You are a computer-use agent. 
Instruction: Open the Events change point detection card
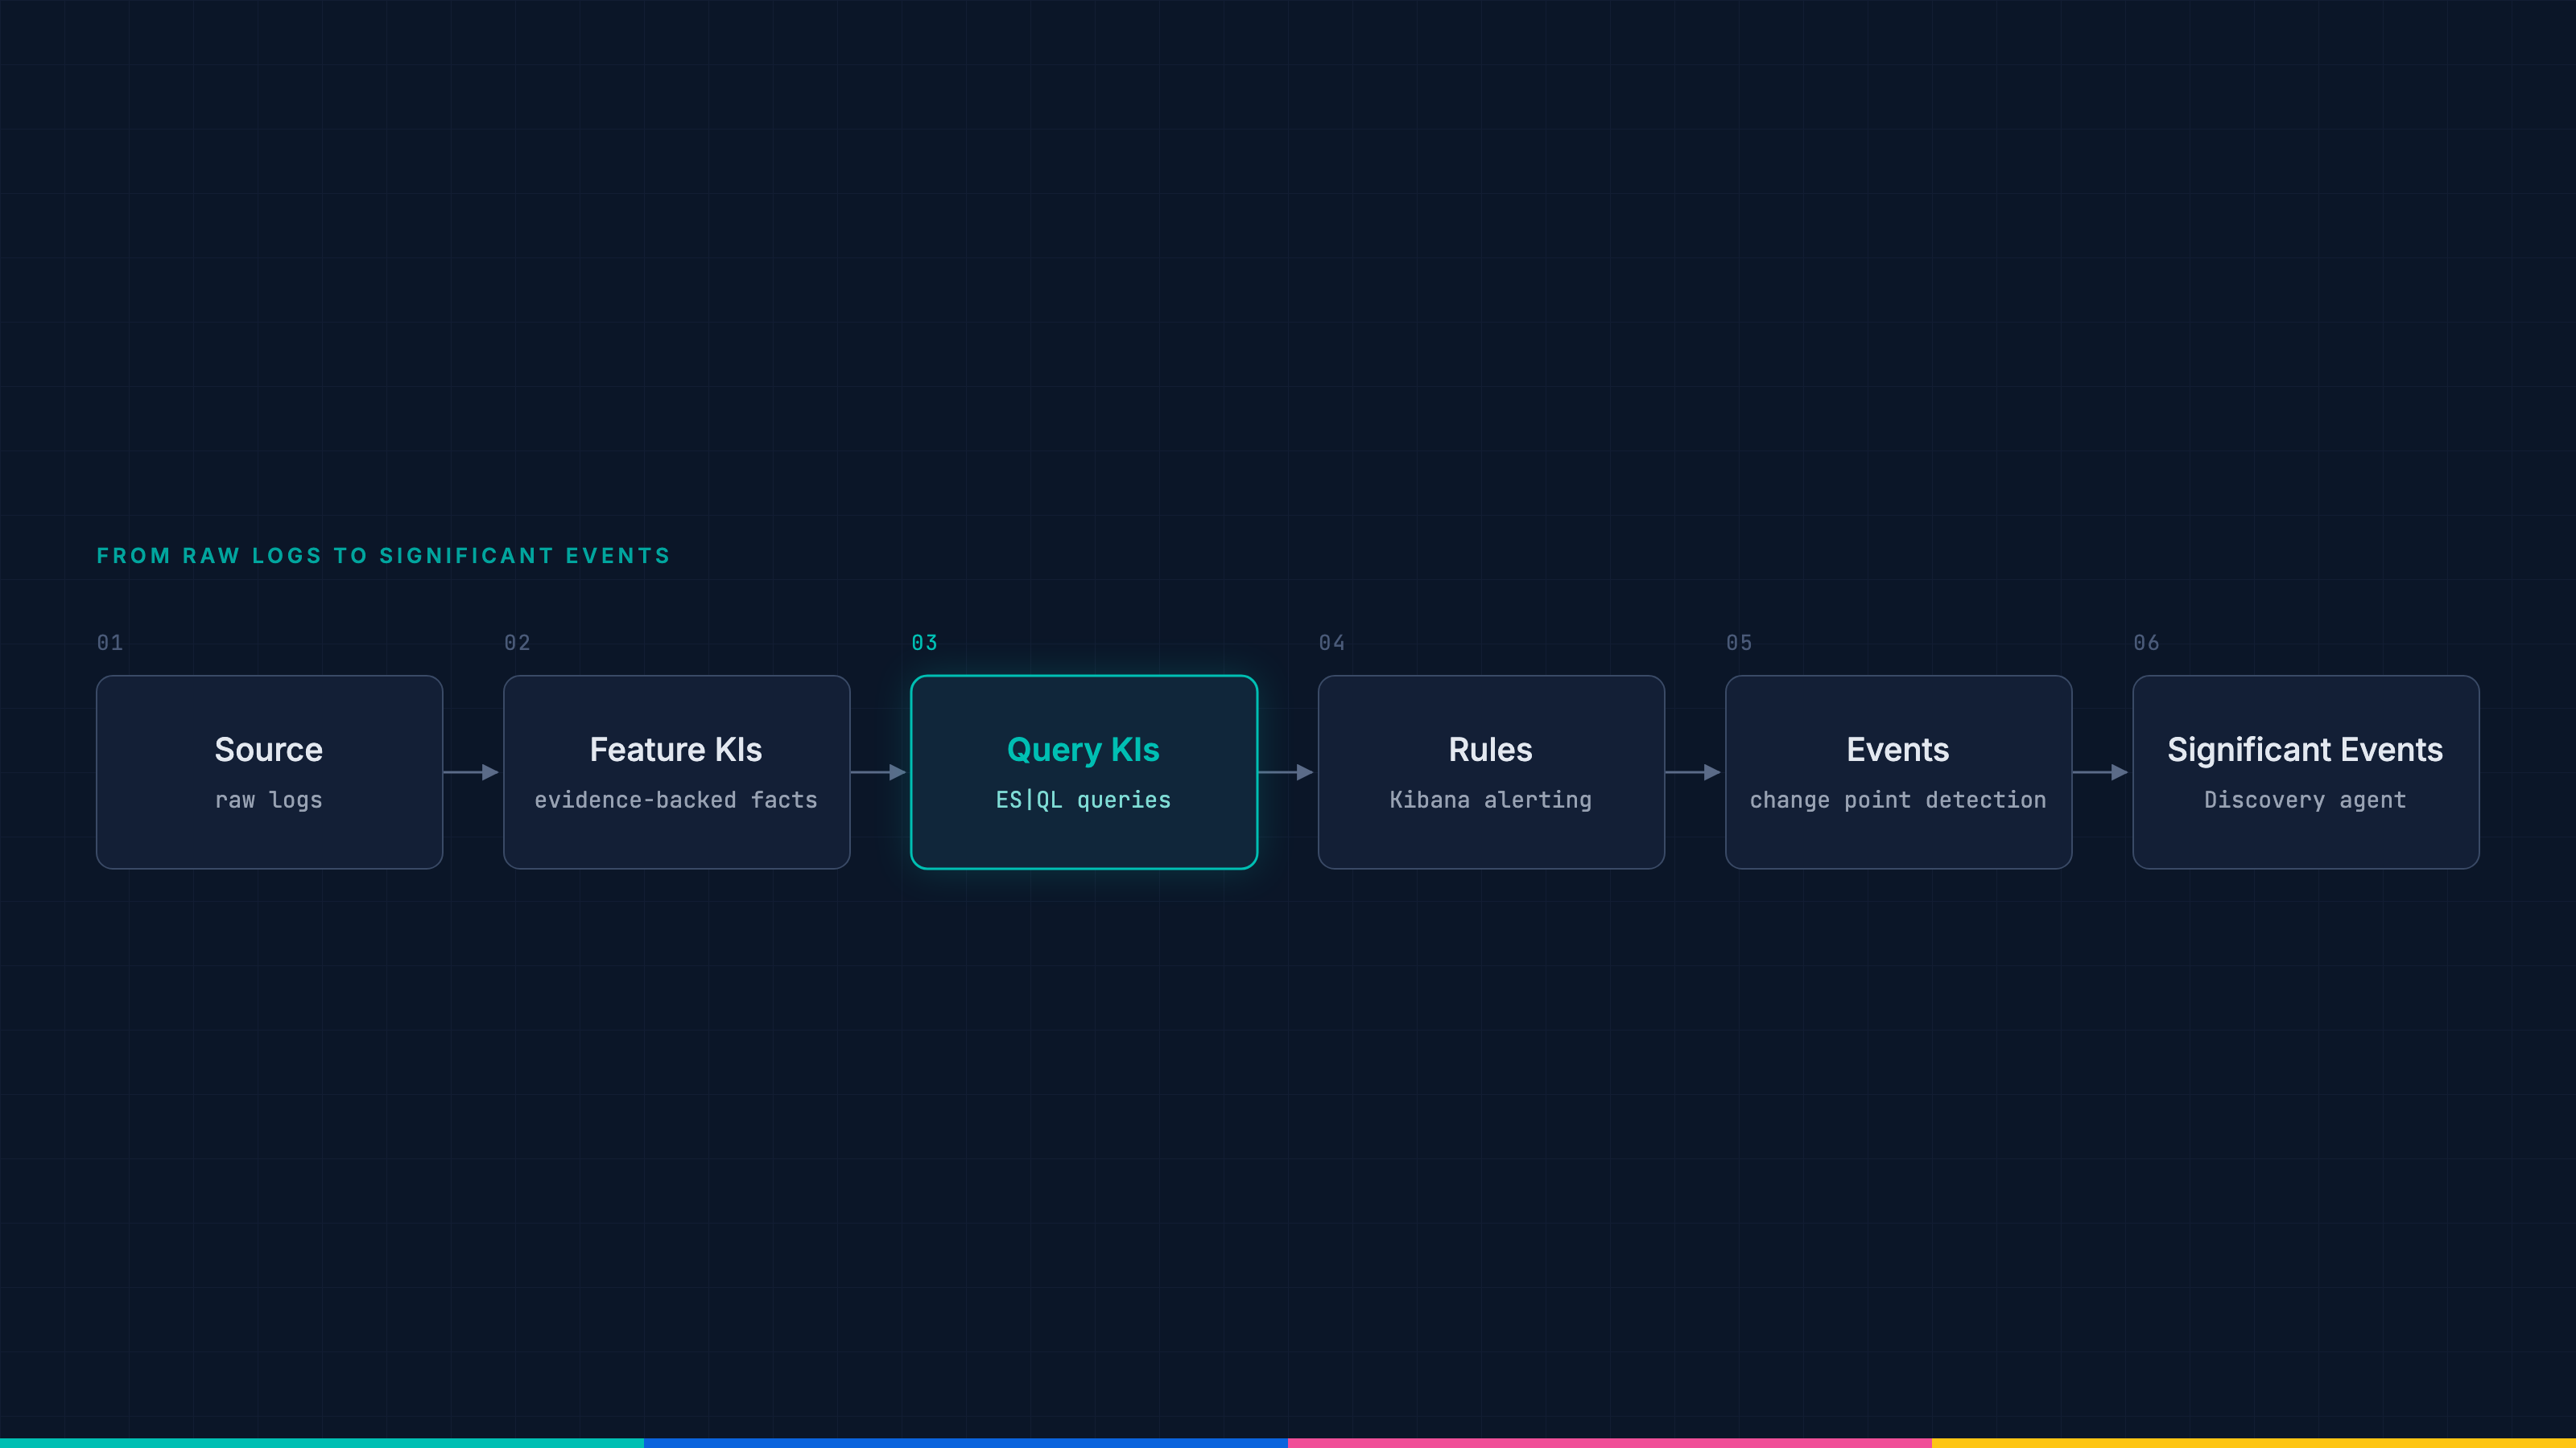[1898, 771]
